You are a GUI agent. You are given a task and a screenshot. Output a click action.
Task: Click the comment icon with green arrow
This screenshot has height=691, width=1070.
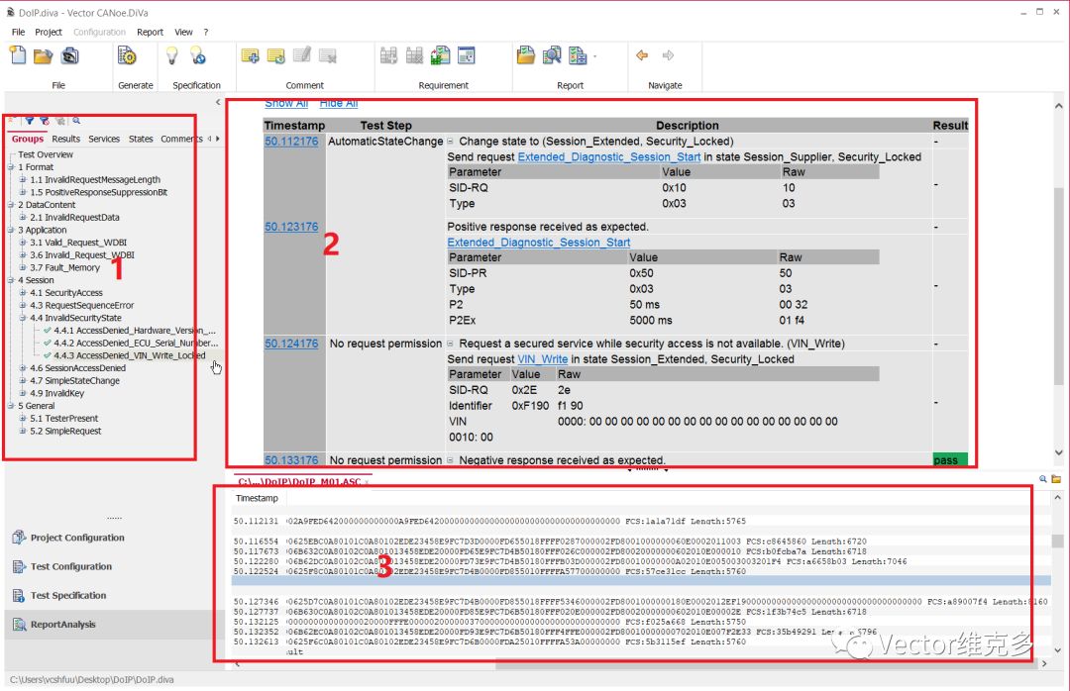tap(276, 56)
